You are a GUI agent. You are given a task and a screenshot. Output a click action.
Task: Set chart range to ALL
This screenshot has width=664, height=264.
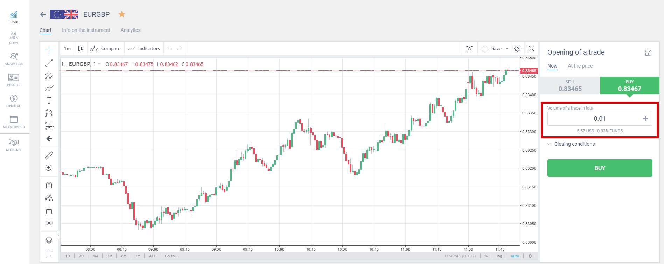pos(153,256)
